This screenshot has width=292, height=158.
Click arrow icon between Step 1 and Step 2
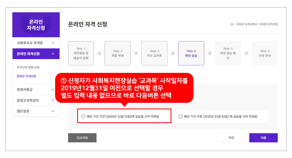pos(99,53)
